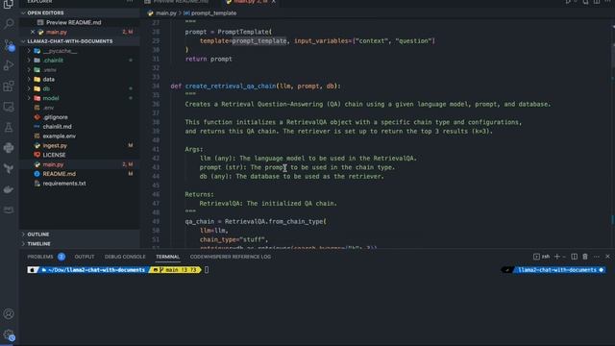Expand the __pycache__ folder
The image size is (615, 346).
click(x=29, y=51)
